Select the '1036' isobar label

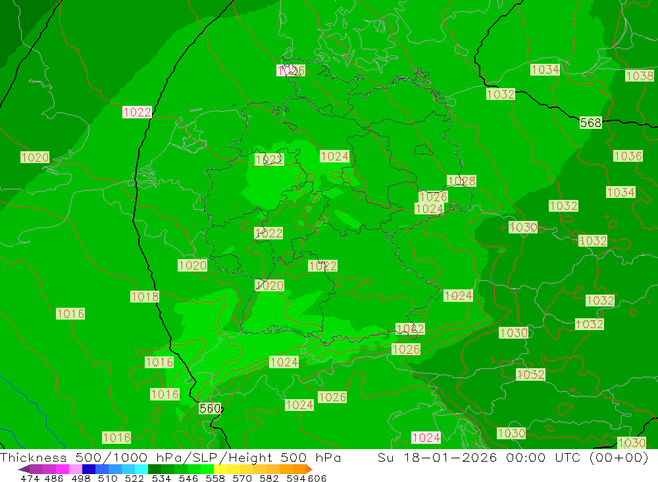[628, 156]
